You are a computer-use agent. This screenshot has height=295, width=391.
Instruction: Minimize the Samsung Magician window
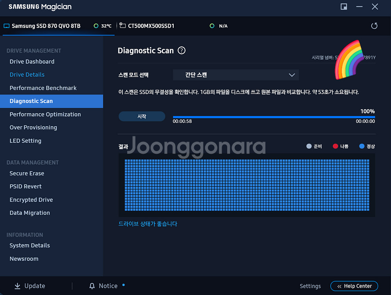click(x=359, y=7)
